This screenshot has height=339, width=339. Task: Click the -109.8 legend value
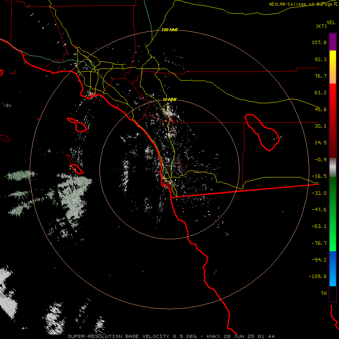(318, 276)
